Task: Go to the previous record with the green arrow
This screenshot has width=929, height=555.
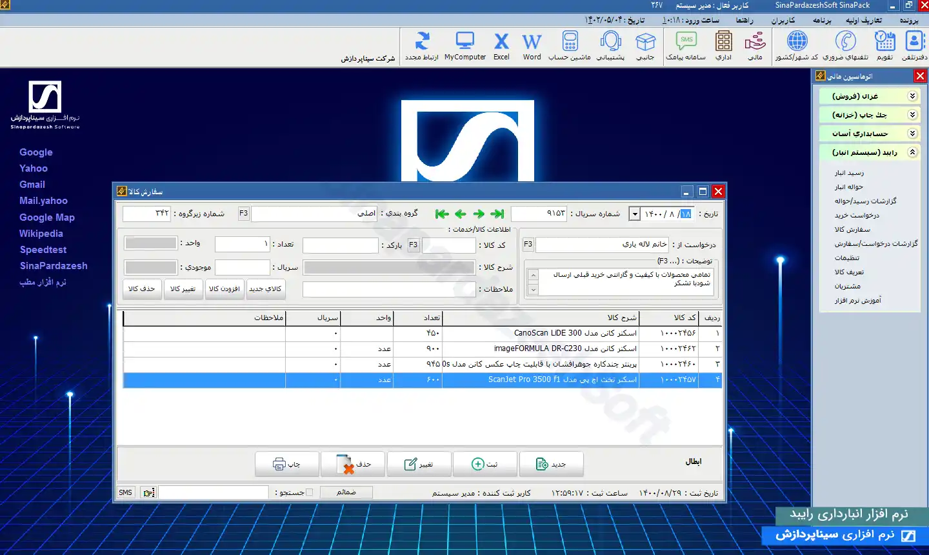Action: [460, 214]
